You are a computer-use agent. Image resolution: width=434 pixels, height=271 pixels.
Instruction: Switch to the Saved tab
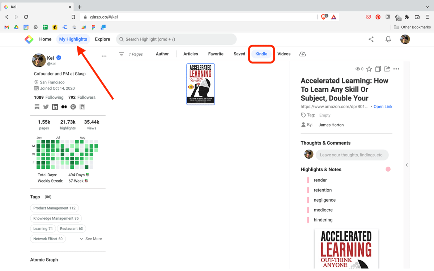pos(239,54)
